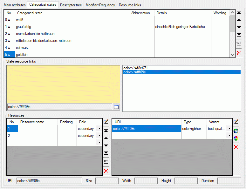Move resource to bottom of list

pos(106,153)
